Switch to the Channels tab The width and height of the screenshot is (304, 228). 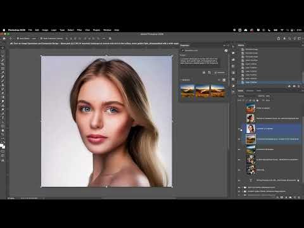250,91
